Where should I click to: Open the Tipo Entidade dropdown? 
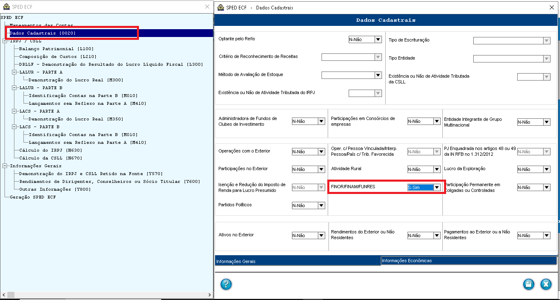(546, 59)
